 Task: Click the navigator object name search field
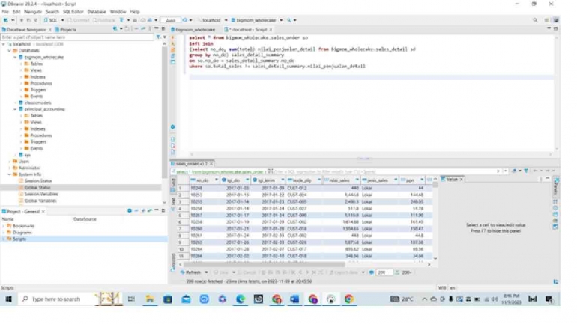coord(77,37)
